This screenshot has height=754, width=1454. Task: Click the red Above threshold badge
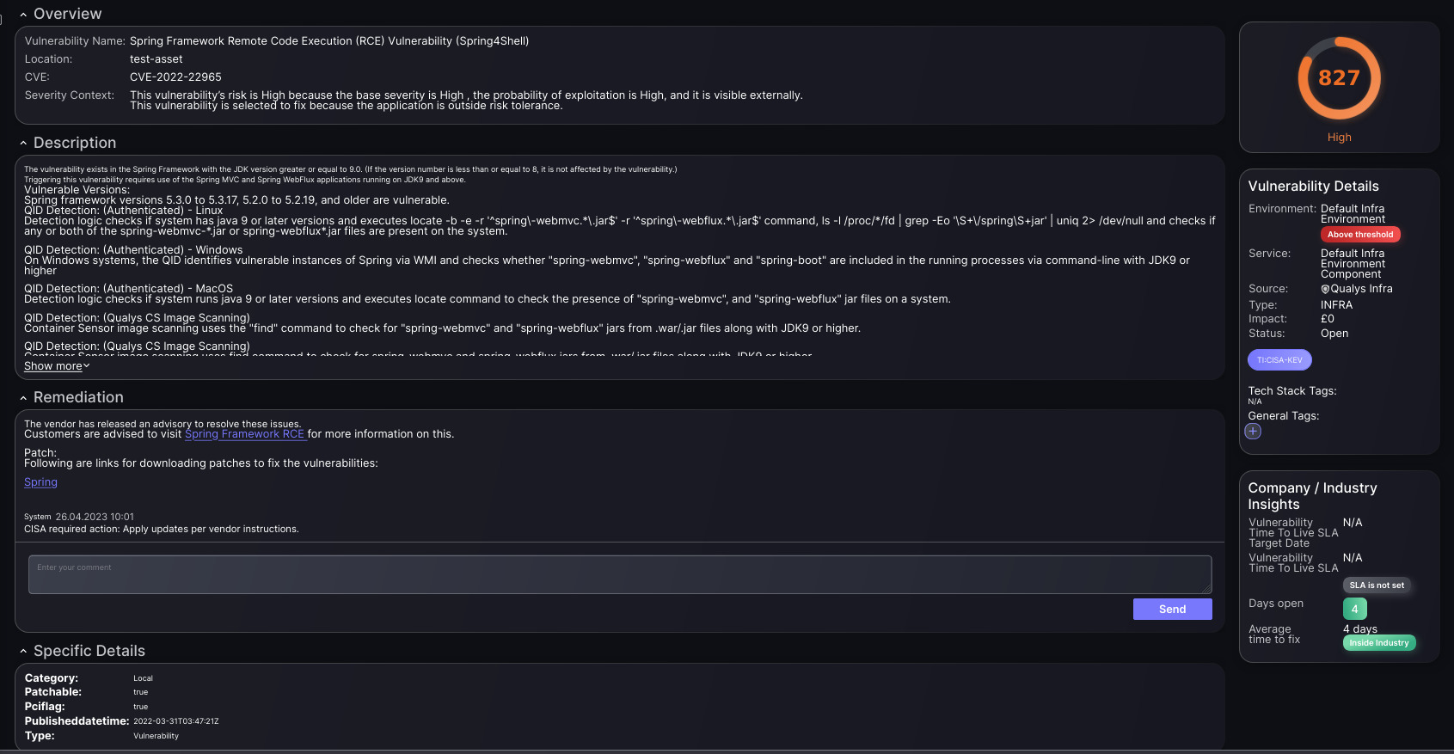pyautogui.click(x=1360, y=235)
